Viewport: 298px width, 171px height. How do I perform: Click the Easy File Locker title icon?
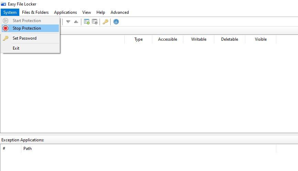click(3, 4)
